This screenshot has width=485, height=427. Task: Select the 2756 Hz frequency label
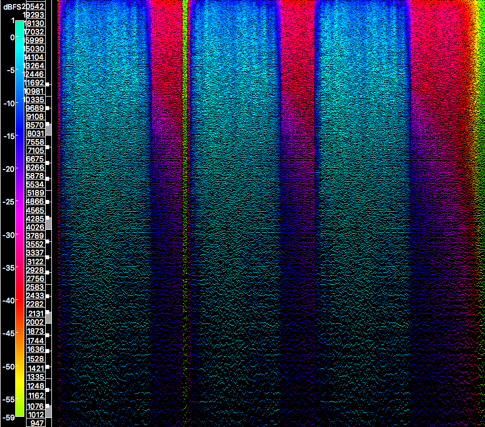35,278
